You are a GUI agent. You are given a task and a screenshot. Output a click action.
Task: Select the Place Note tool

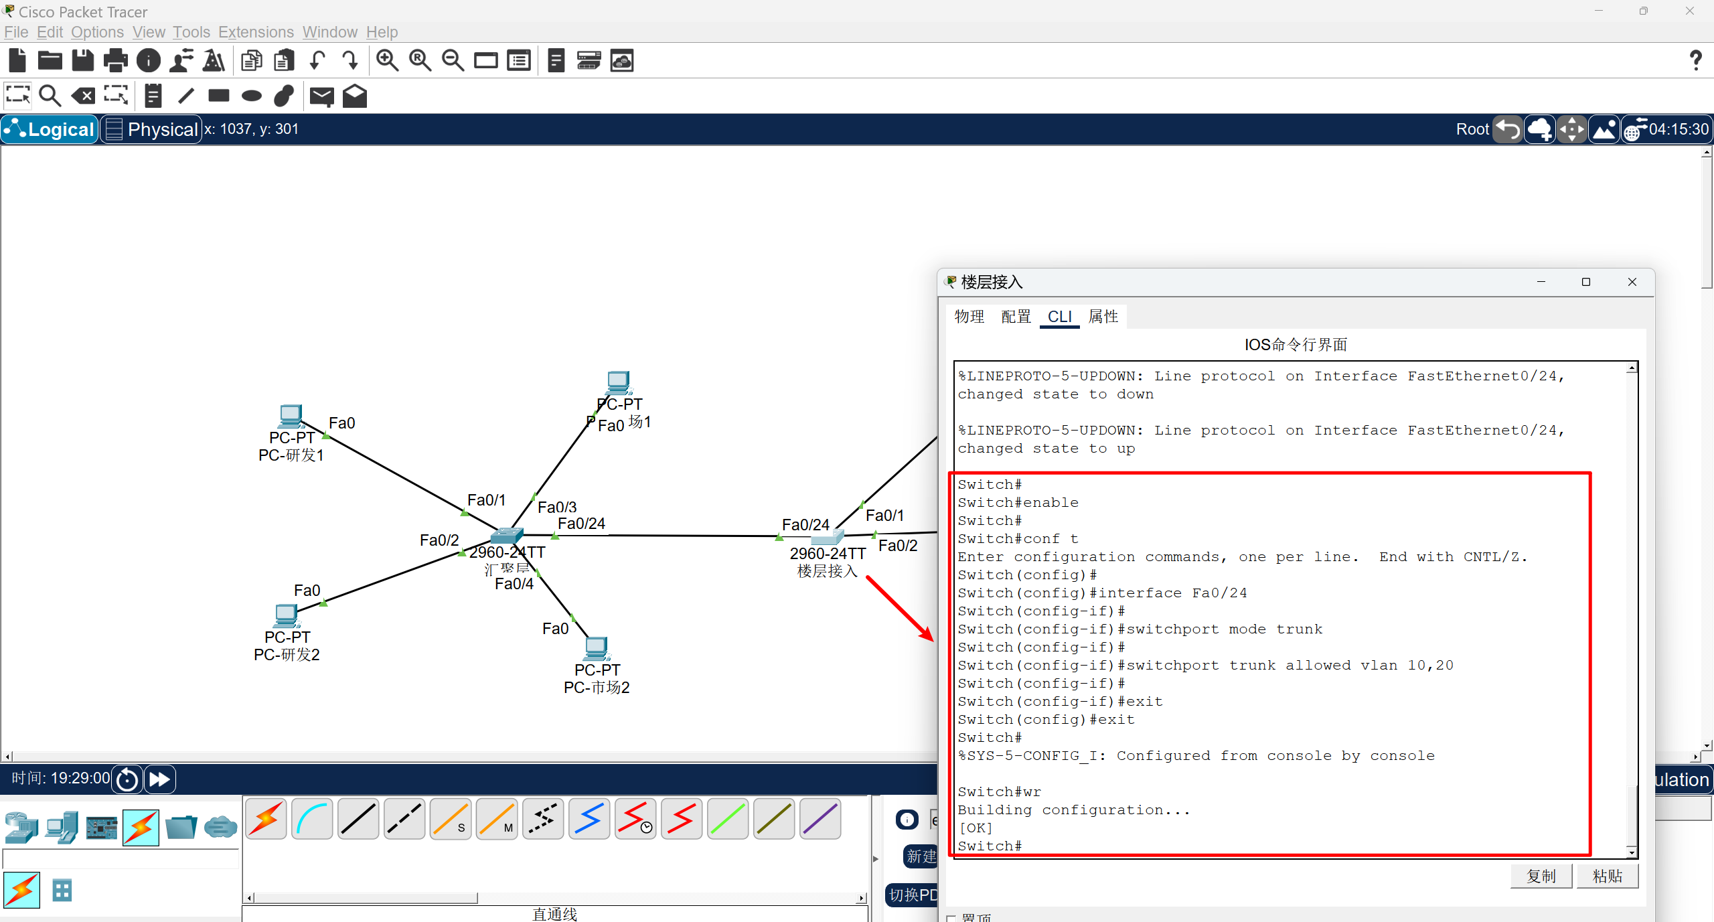coord(153,96)
